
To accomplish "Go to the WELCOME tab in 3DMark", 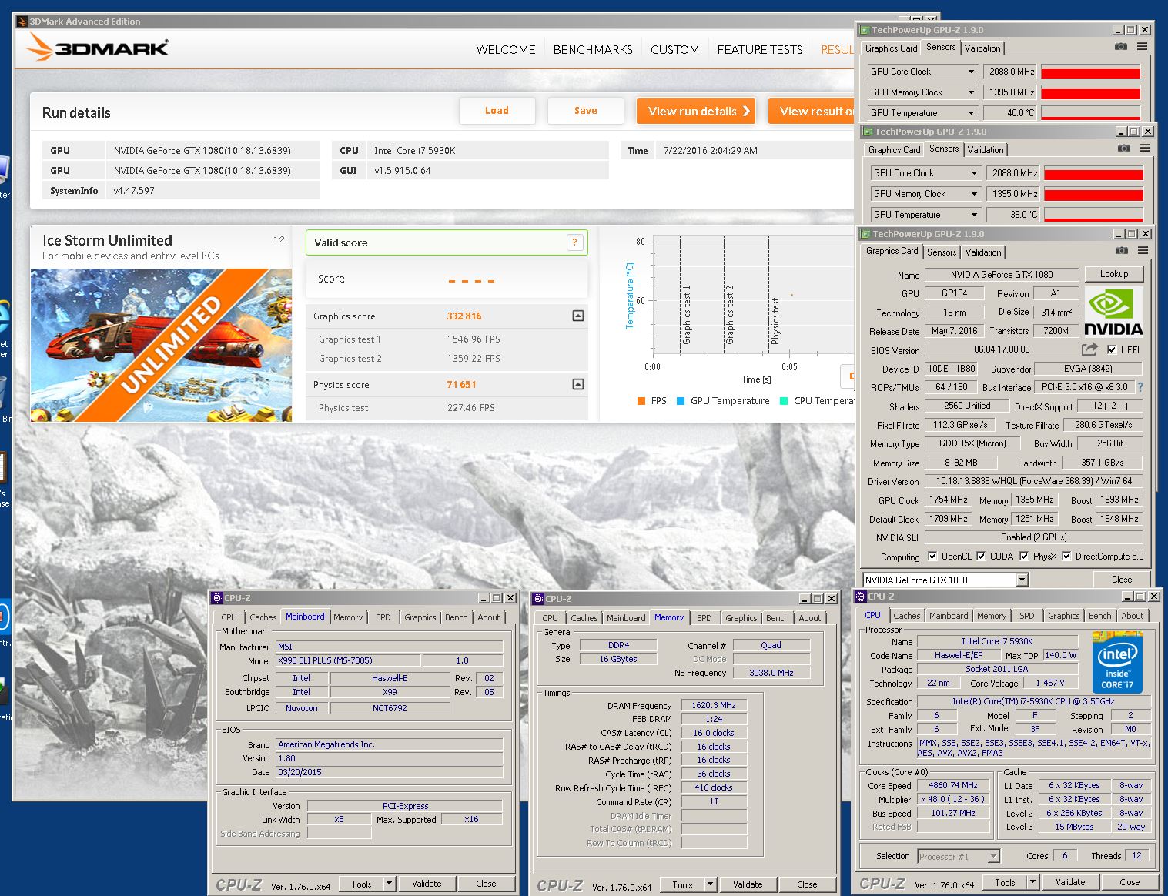I will 506,49.
